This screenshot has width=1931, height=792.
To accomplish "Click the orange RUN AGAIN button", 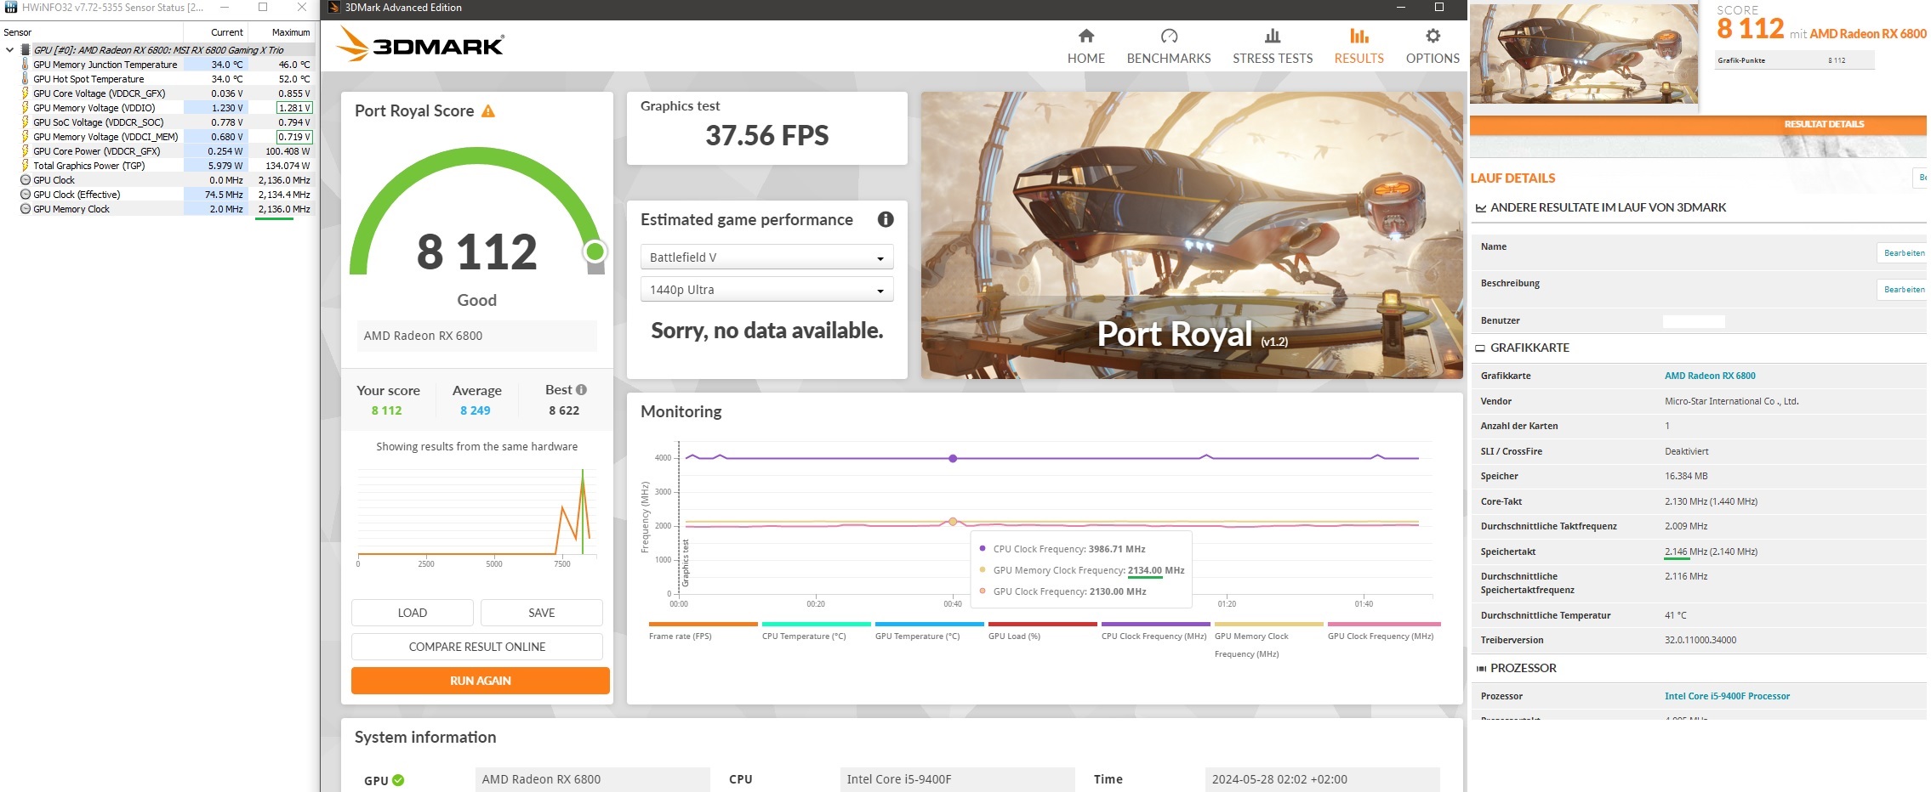I will [x=481, y=681].
